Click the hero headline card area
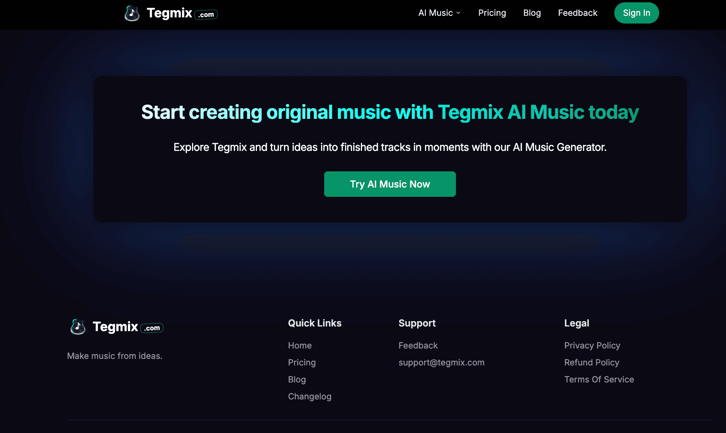726x433 pixels. coord(390,112)
